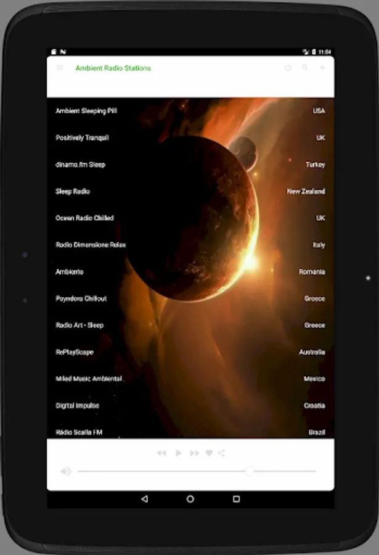Click the Turkey country label

pos(316,165)
